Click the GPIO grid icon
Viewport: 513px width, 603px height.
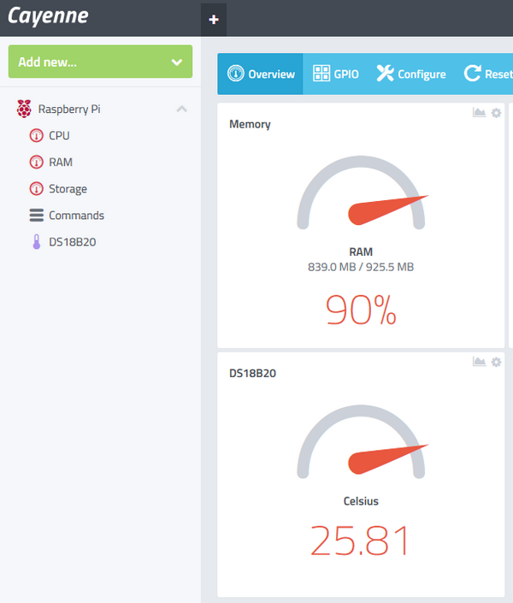321,74
